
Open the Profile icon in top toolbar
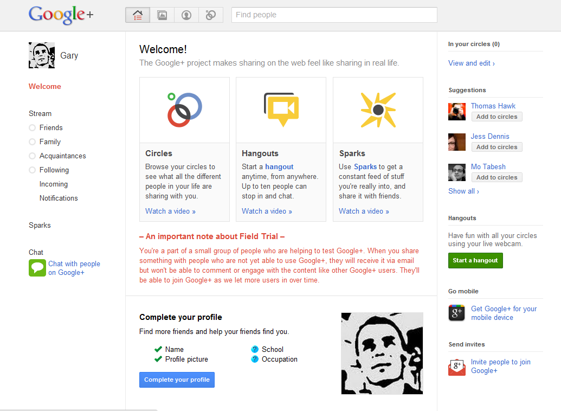coord(186,15)
